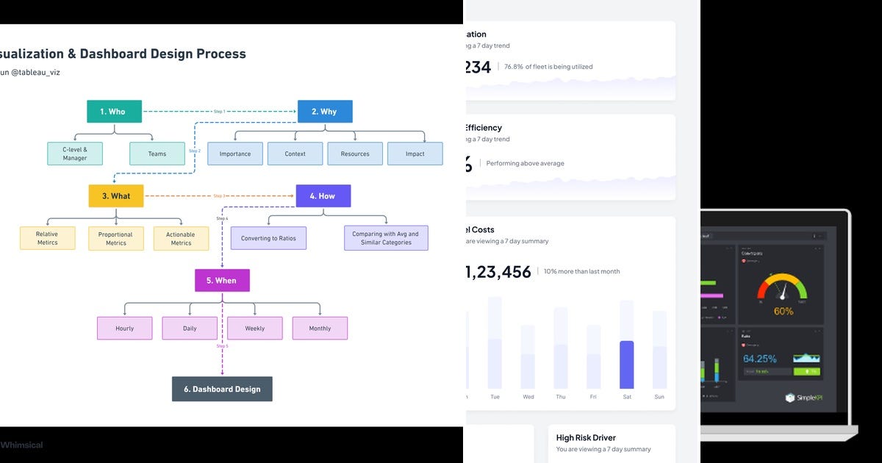Click the 'Monthly' box
Viewport: 882px width, 463px height.
click(x=320, y=328)
